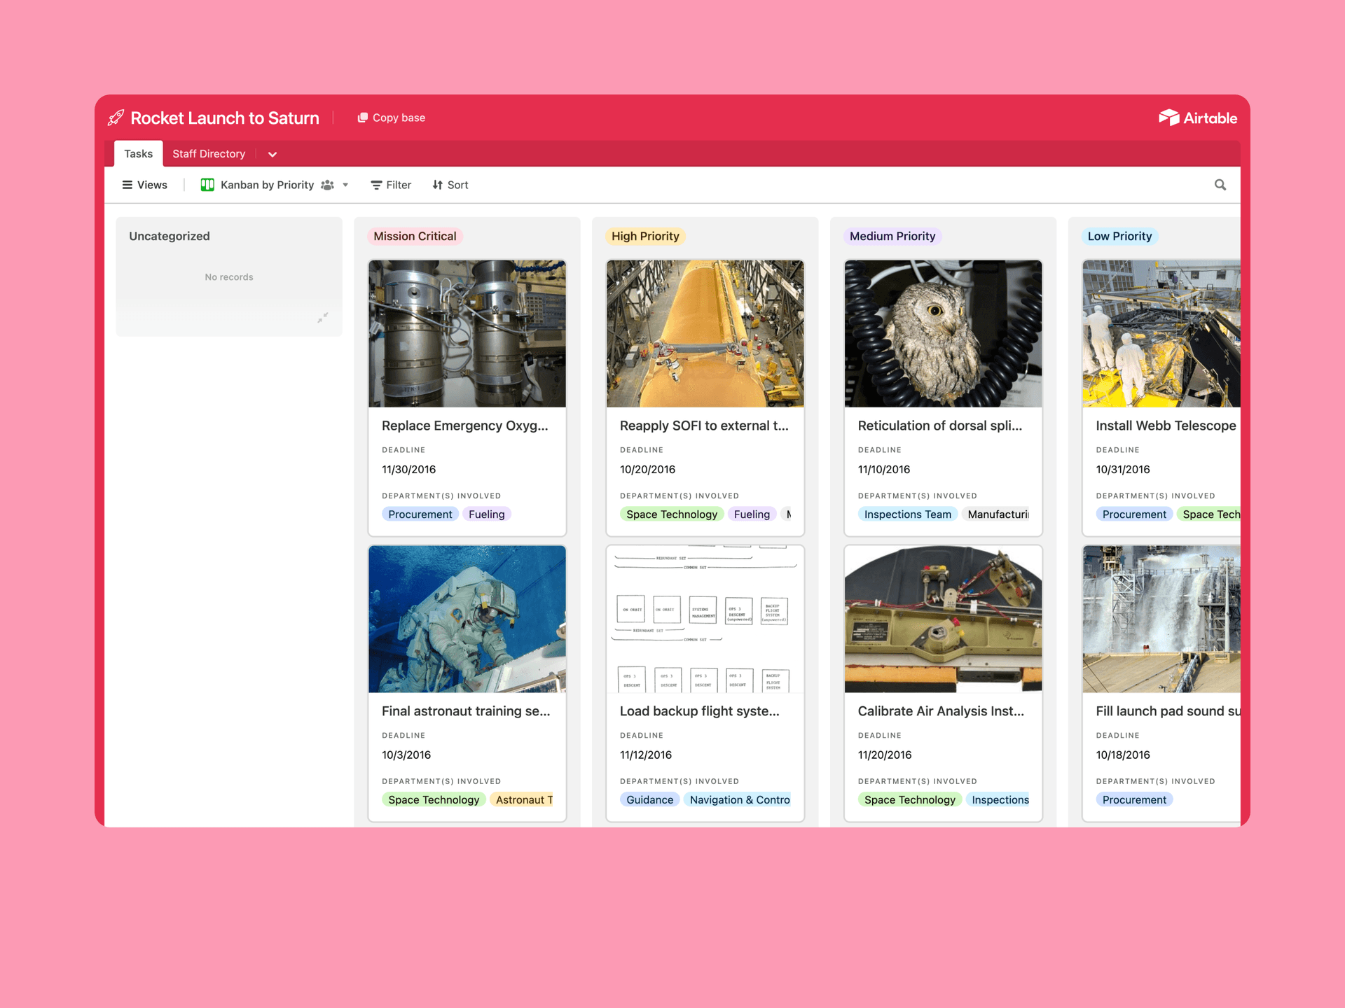Click the Rocket Launch to Saturn title

coord(225,118)
